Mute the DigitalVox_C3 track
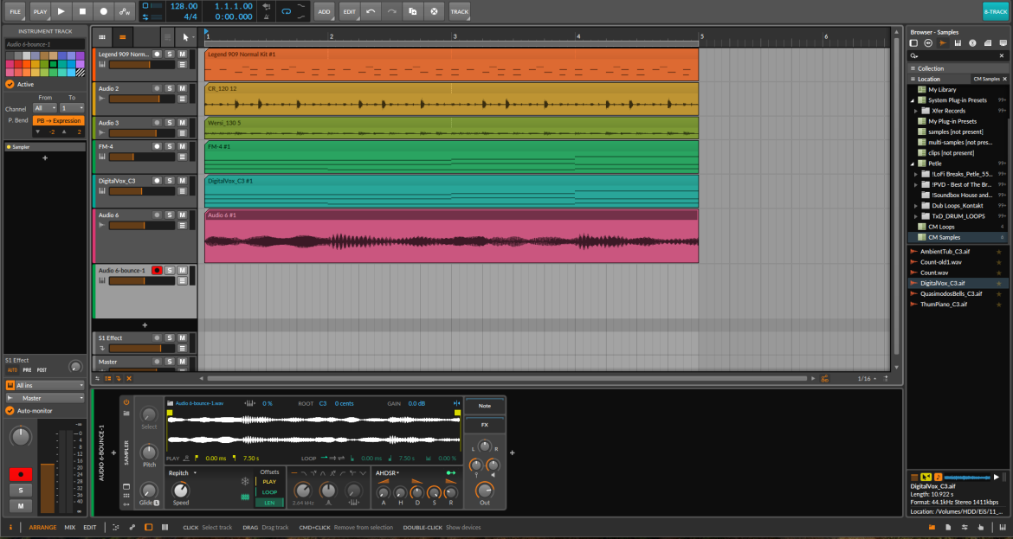 (x=182, y=181)
